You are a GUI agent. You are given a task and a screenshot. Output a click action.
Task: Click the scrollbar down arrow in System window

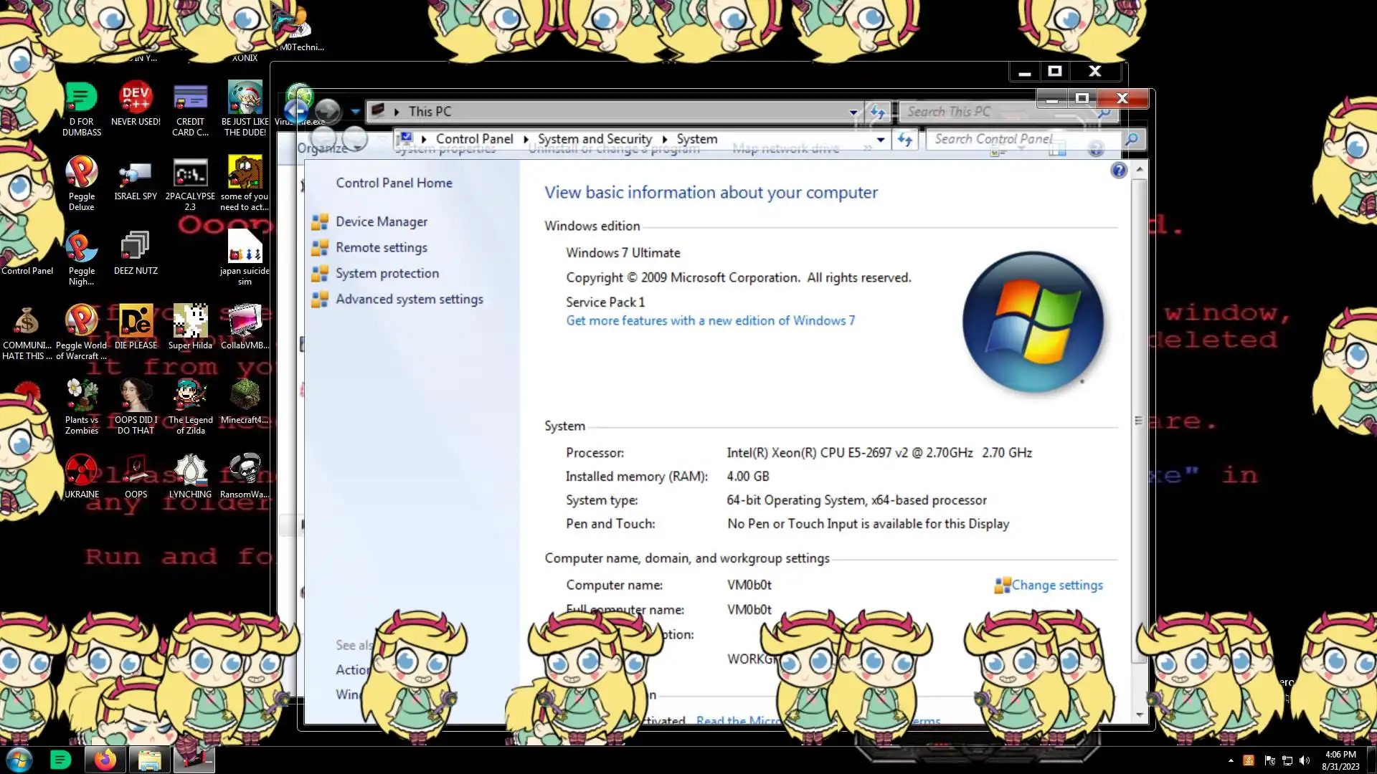tap(1140, 715)
